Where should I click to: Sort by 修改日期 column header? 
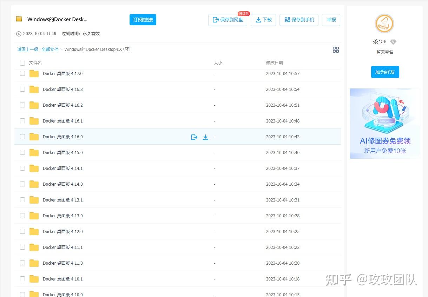pos(275,63)
